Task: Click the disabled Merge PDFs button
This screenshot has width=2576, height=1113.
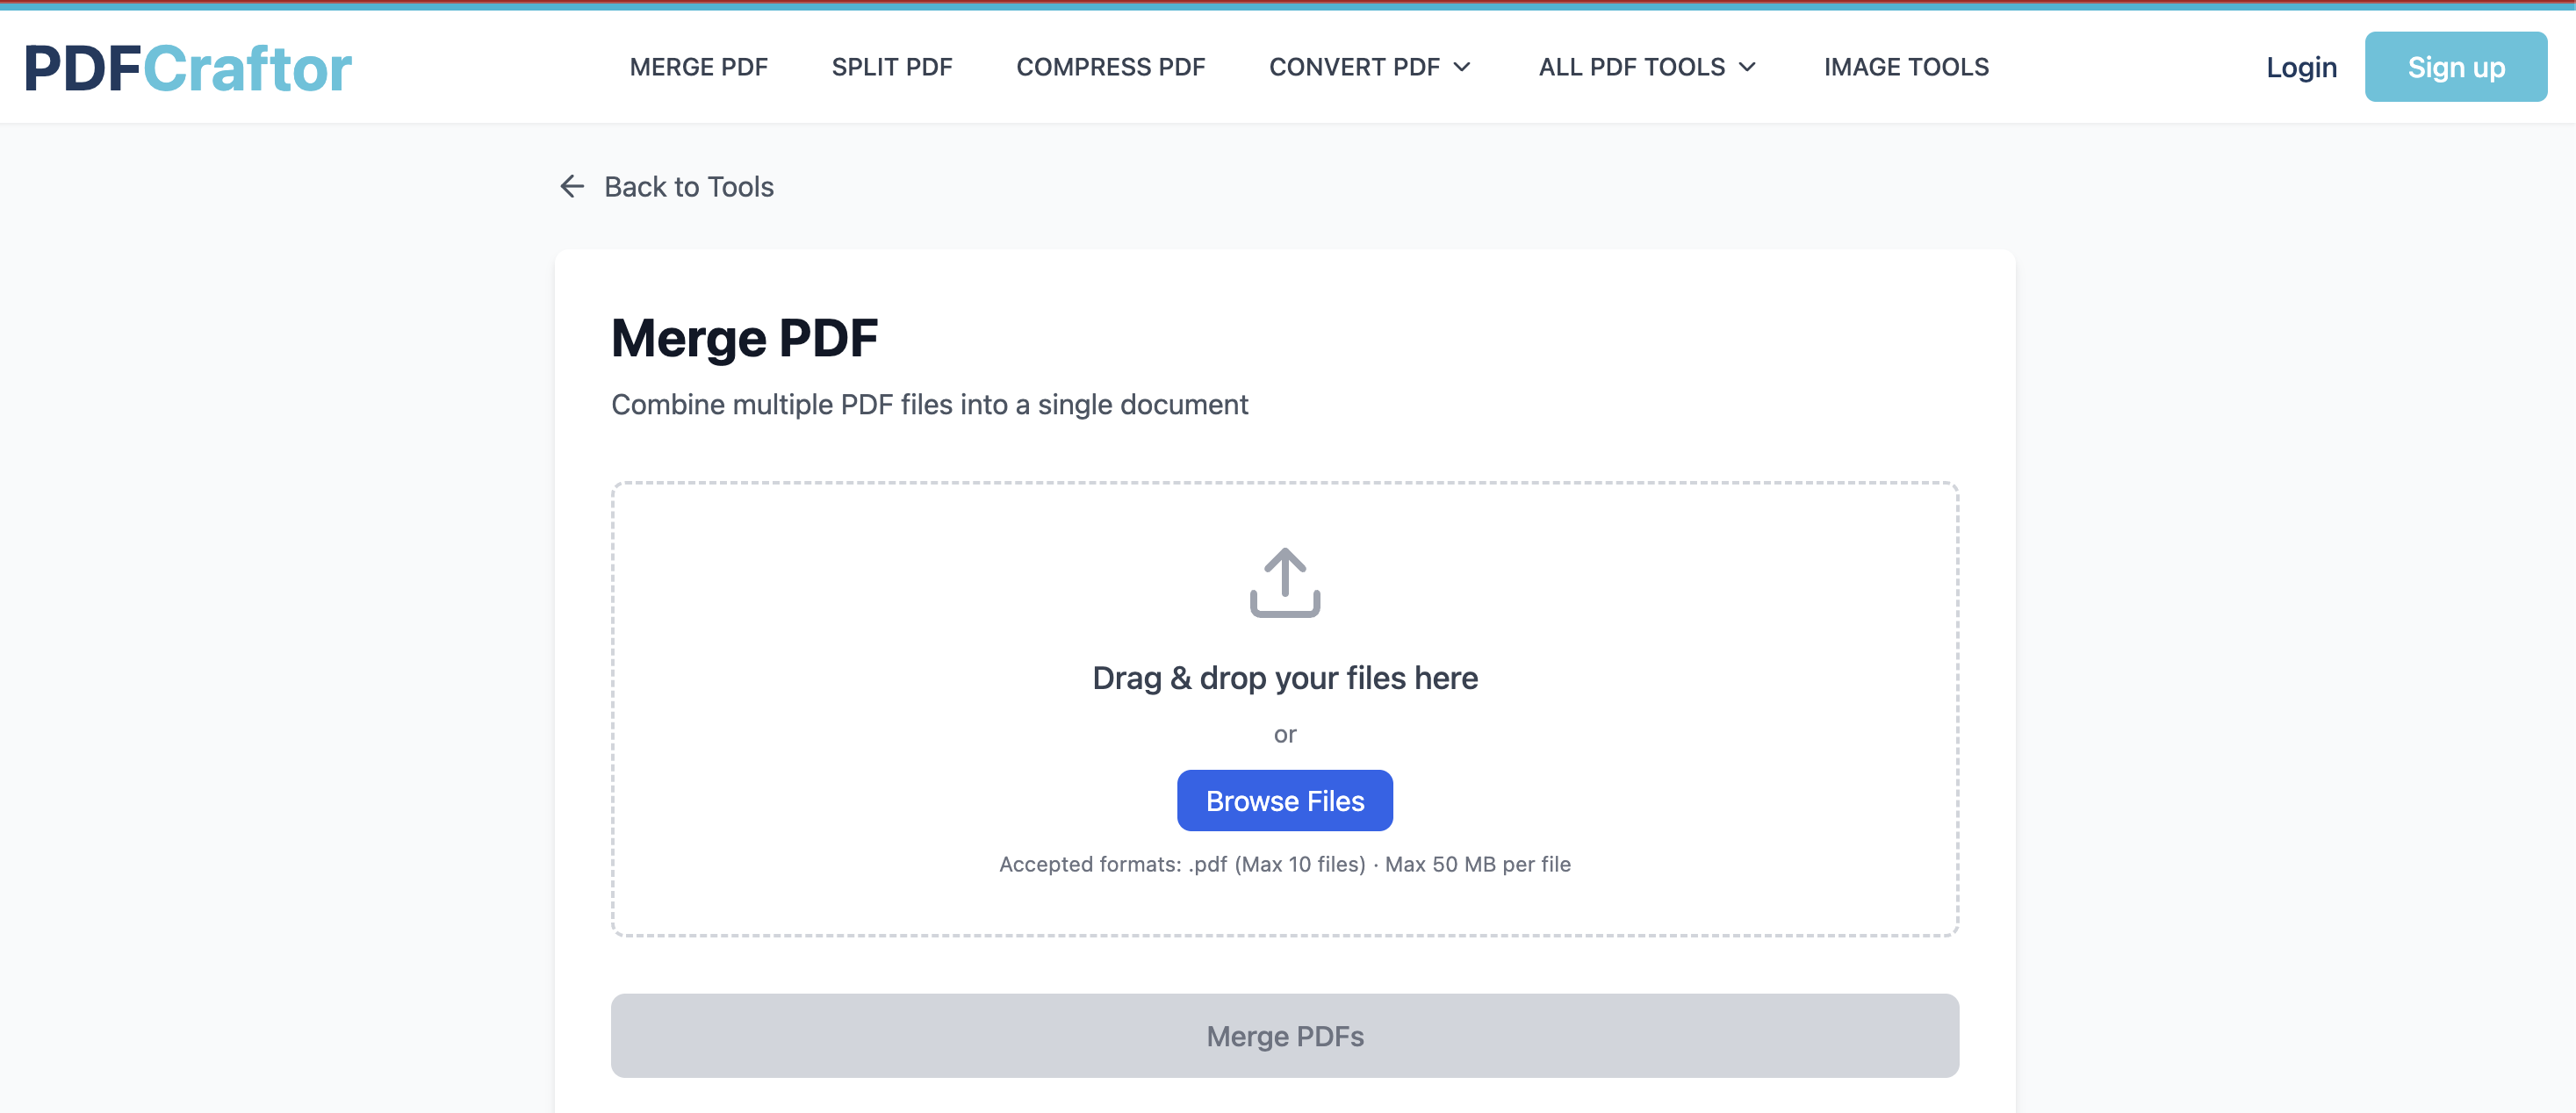Action: coord(1285,1036)
